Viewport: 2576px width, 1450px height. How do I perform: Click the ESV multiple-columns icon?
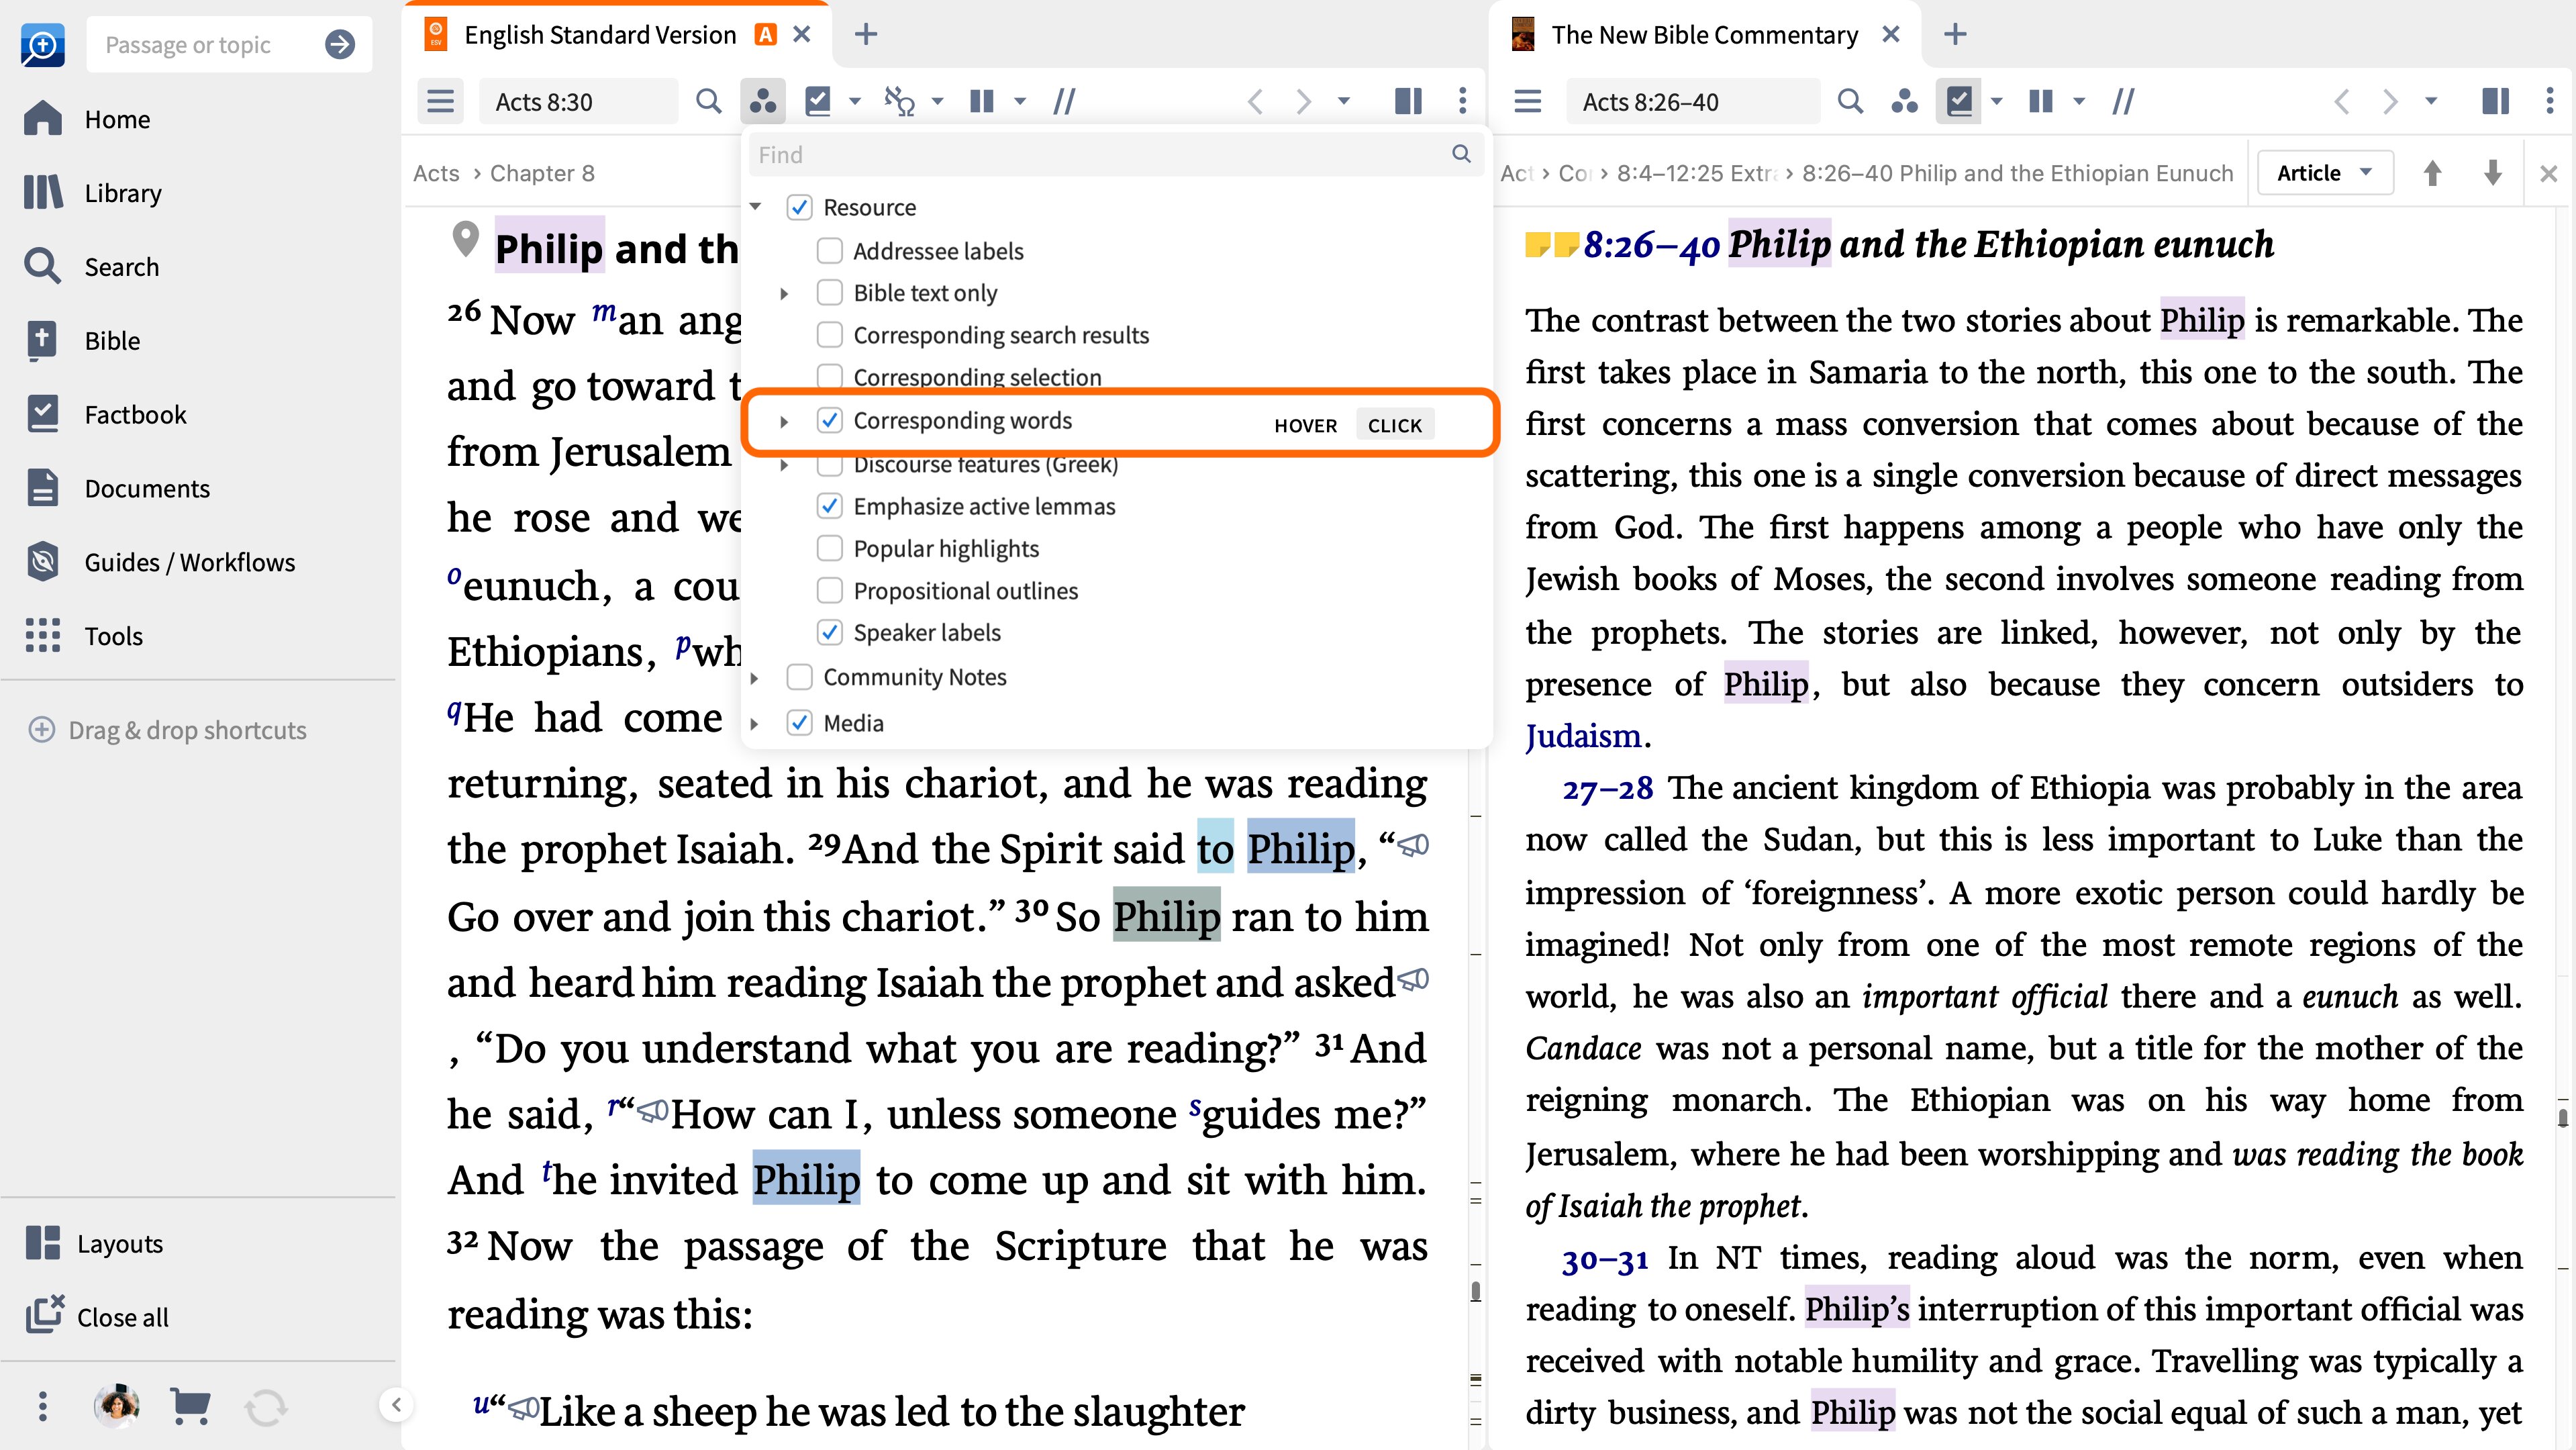pos(982,101)
